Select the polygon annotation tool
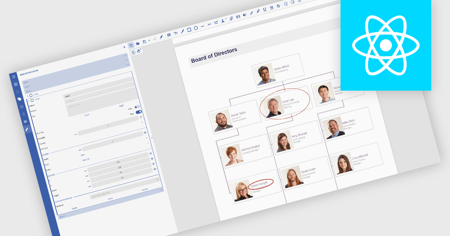This screenshot has height=236, width=450. (216, 22)
